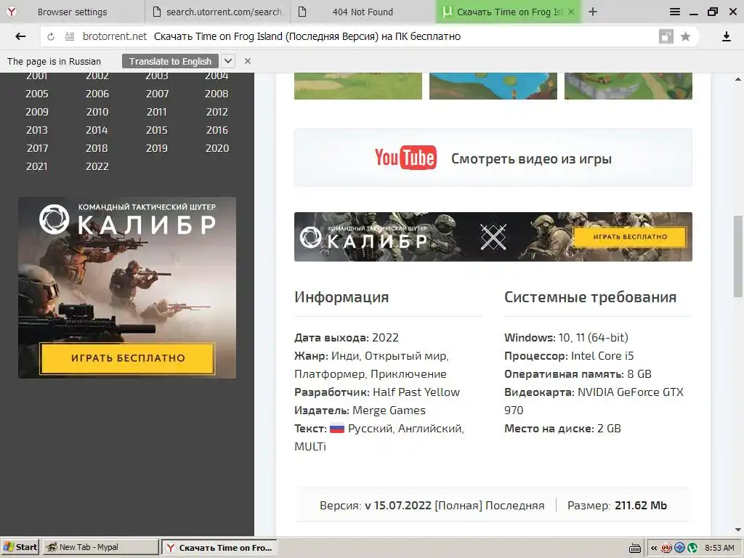Open the Windows Start menu

(x=20, y=547)
